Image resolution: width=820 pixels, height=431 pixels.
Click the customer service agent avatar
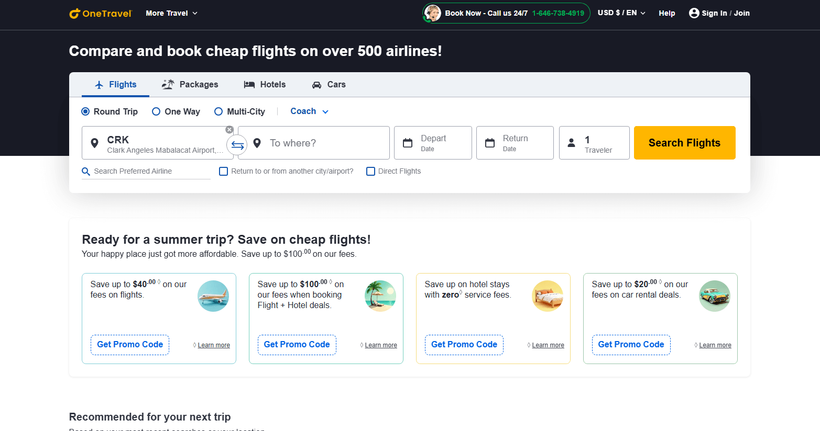433,13
